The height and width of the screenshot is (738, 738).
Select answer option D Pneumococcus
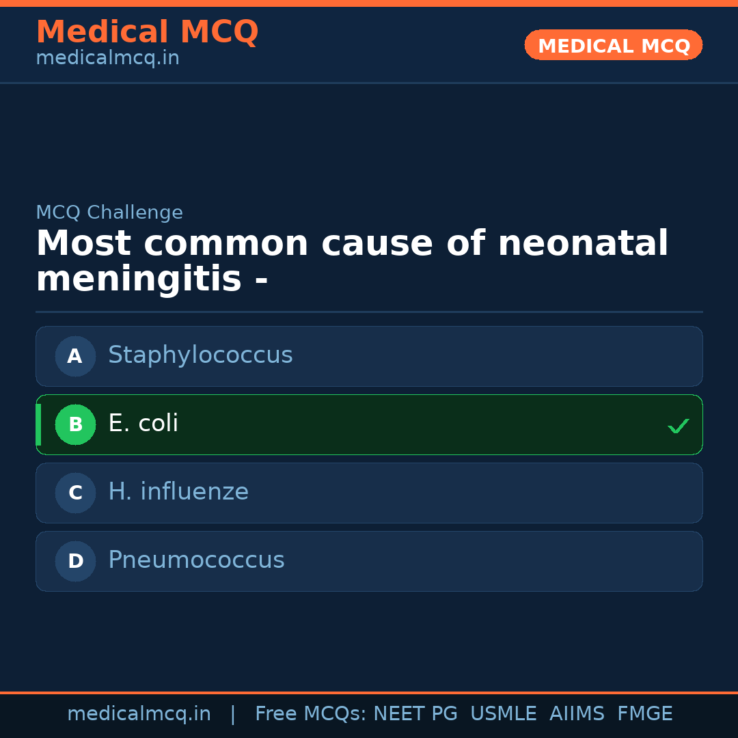[369, 561]
